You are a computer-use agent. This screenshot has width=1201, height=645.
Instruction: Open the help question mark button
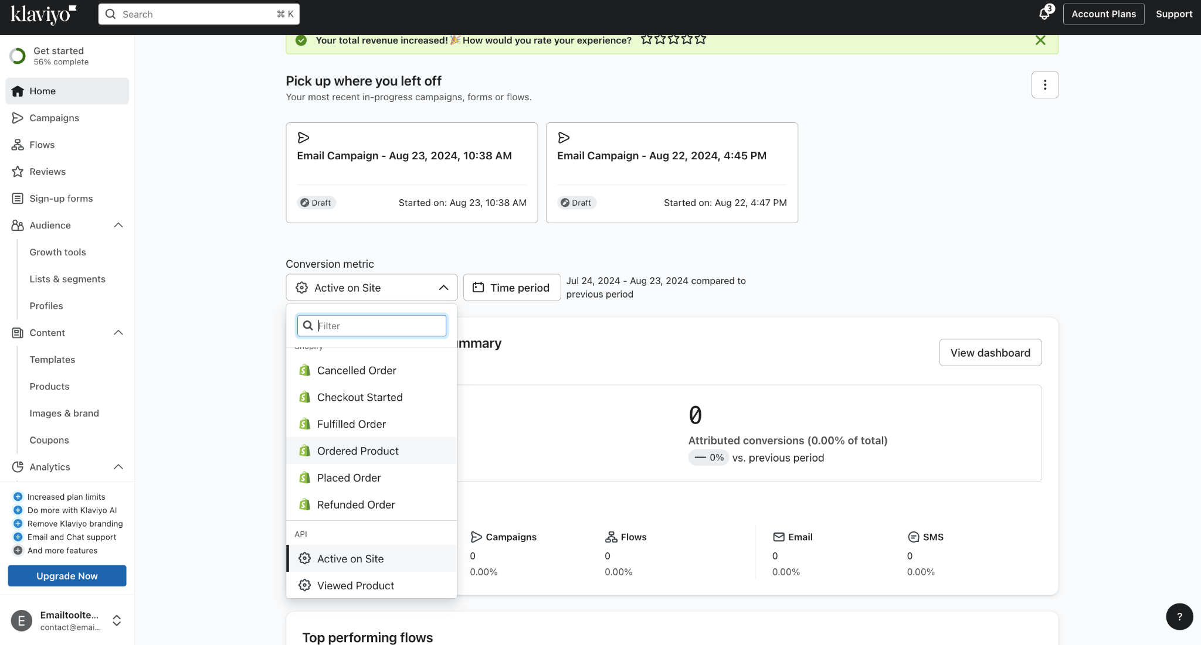point(1179,617)
